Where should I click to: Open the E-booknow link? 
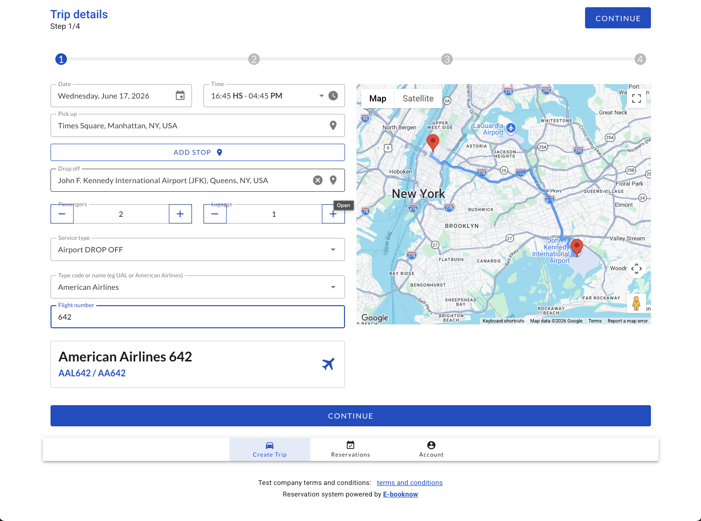pyautogui.click(x=400, y=494)
